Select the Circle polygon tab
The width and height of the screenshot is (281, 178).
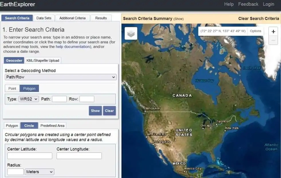coord(29,126)
